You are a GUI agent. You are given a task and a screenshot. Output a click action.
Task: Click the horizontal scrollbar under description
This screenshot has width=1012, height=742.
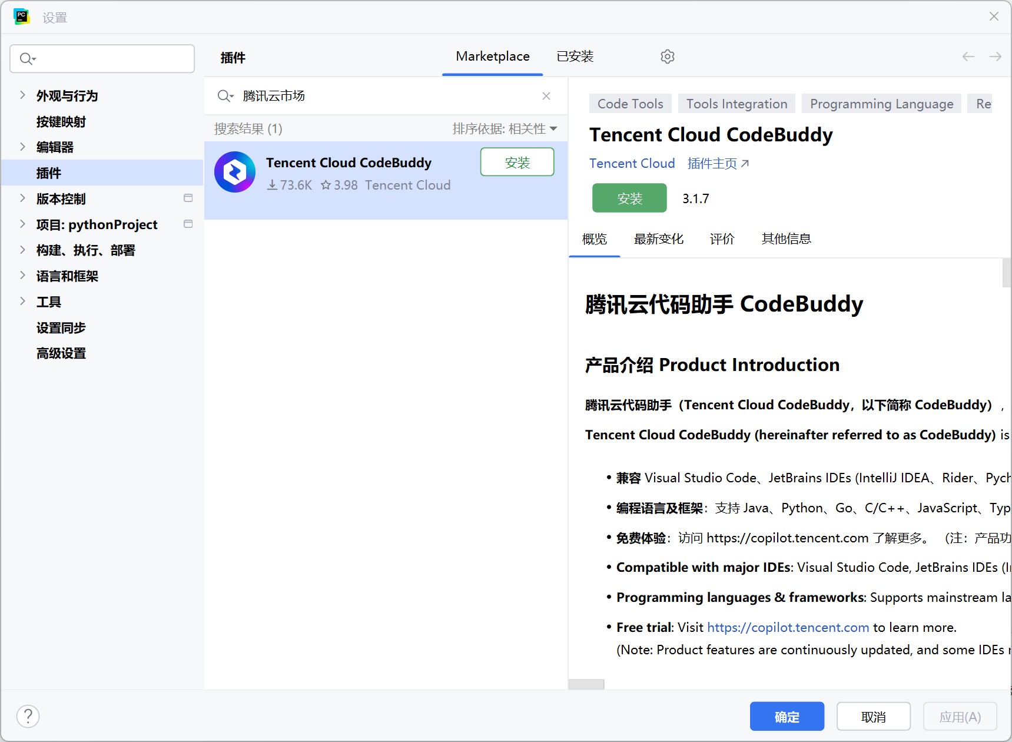[586, 684]
